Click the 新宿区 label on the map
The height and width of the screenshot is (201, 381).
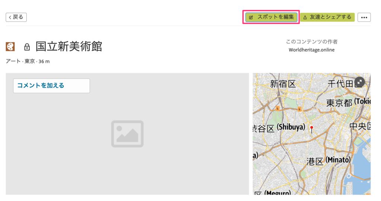point(283,84)
